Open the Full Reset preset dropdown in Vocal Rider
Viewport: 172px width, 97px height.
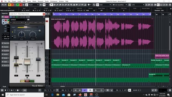pyautogui.click(x=18, y=20)
